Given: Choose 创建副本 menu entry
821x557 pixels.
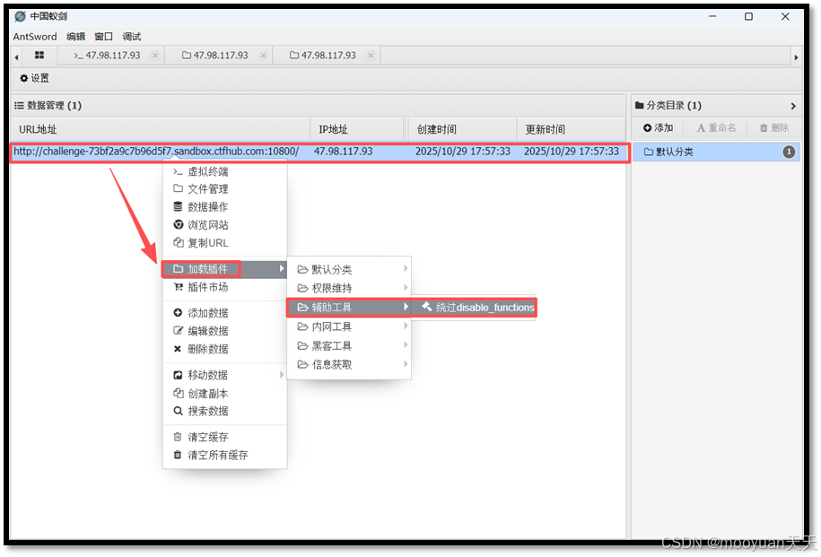Looking at the screenshot, I should tap(225, 393).
